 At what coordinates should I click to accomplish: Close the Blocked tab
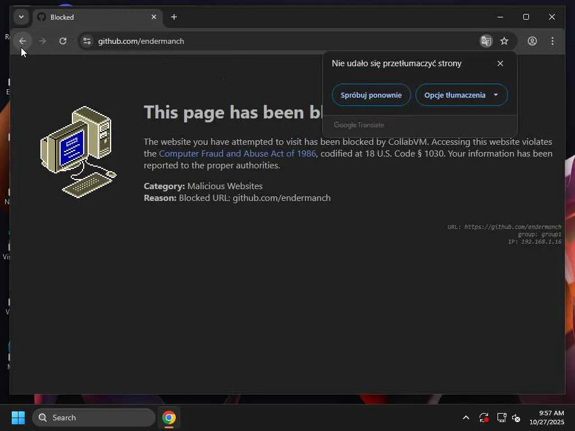154,17
